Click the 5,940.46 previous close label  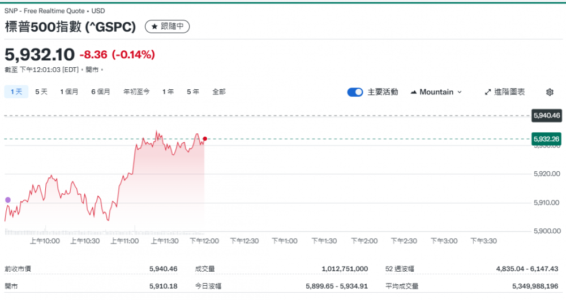(546, 116)
